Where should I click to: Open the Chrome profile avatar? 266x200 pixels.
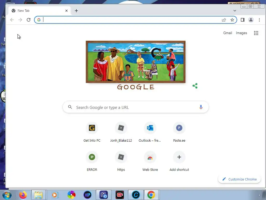(x=251, y=20)
